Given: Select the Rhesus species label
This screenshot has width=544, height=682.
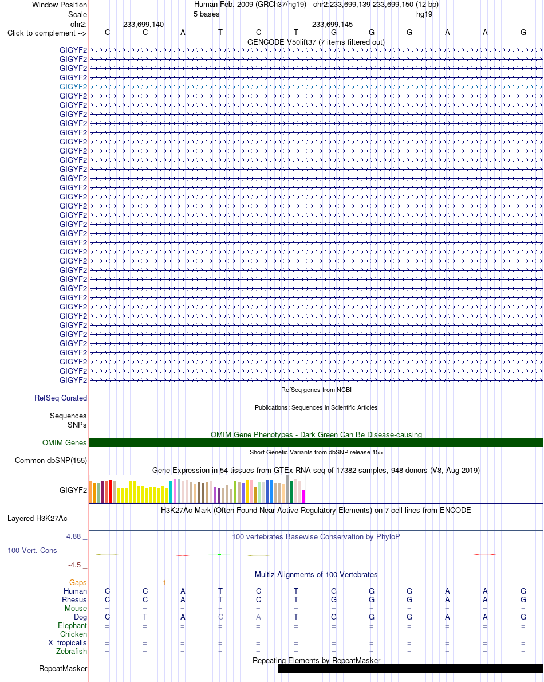Looking at the screenshot, I should pos(74,600).
